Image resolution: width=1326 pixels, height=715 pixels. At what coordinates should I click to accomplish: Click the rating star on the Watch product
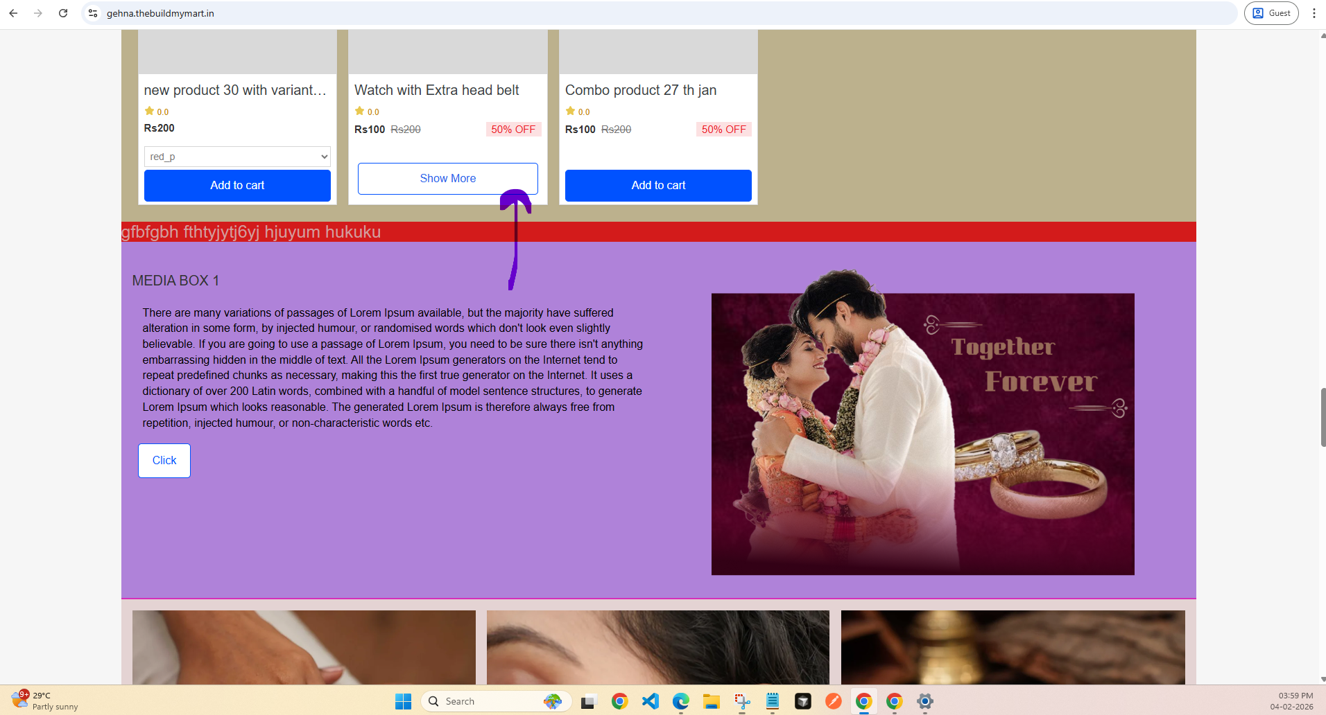pos(359,111)
